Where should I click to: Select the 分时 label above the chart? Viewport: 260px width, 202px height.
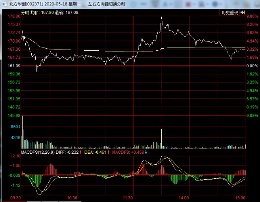[x=25, y=13]
